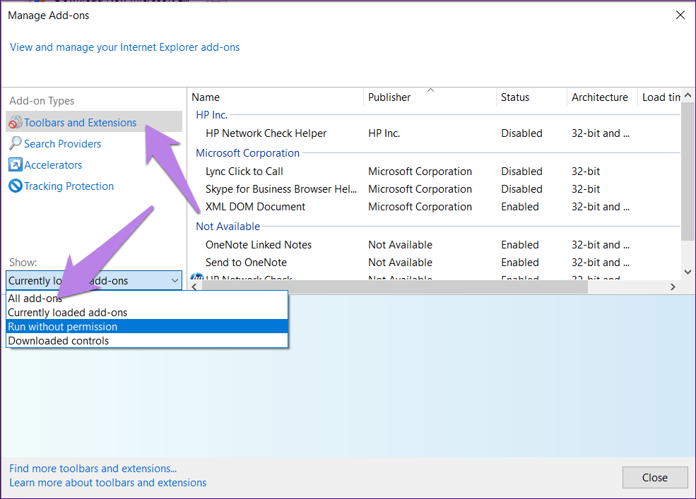Screen dimensions: 696x499
Task: Open 'Learn more about toolbars and extensions'
Action: (108, 483)
